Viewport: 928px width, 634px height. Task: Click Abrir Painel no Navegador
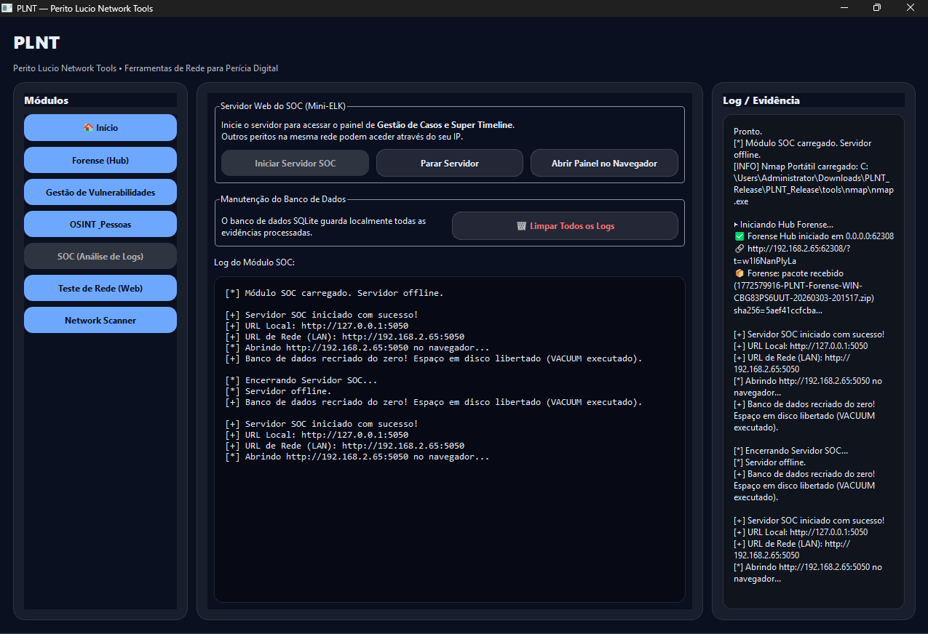(x=604, y=164)
